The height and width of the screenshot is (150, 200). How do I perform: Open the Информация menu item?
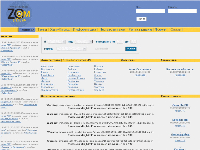(x=84, y=29)
